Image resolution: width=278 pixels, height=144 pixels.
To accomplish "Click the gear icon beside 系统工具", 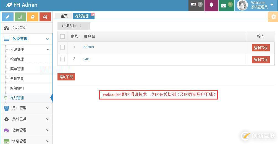I will click(x=6, y=119).
